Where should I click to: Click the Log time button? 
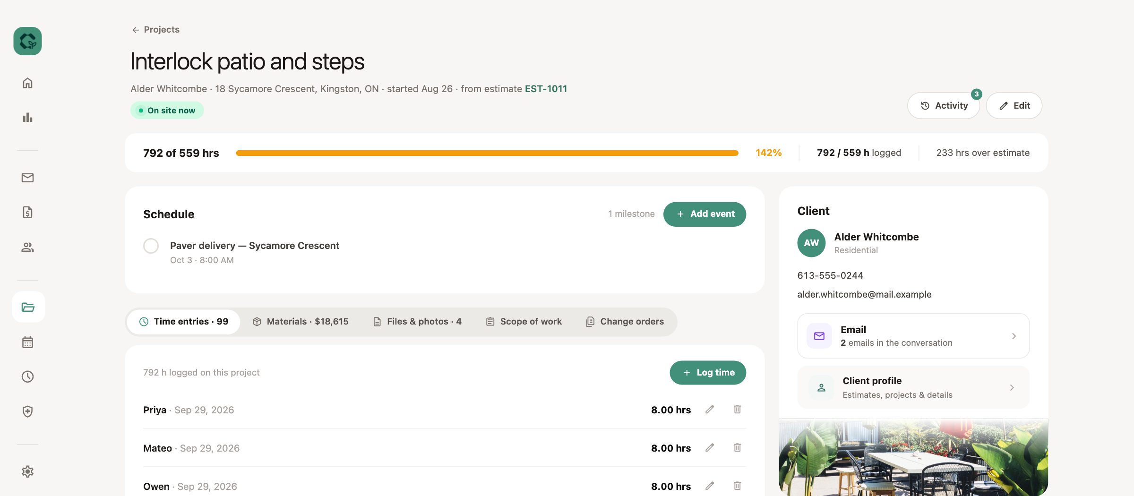point(708,373)
